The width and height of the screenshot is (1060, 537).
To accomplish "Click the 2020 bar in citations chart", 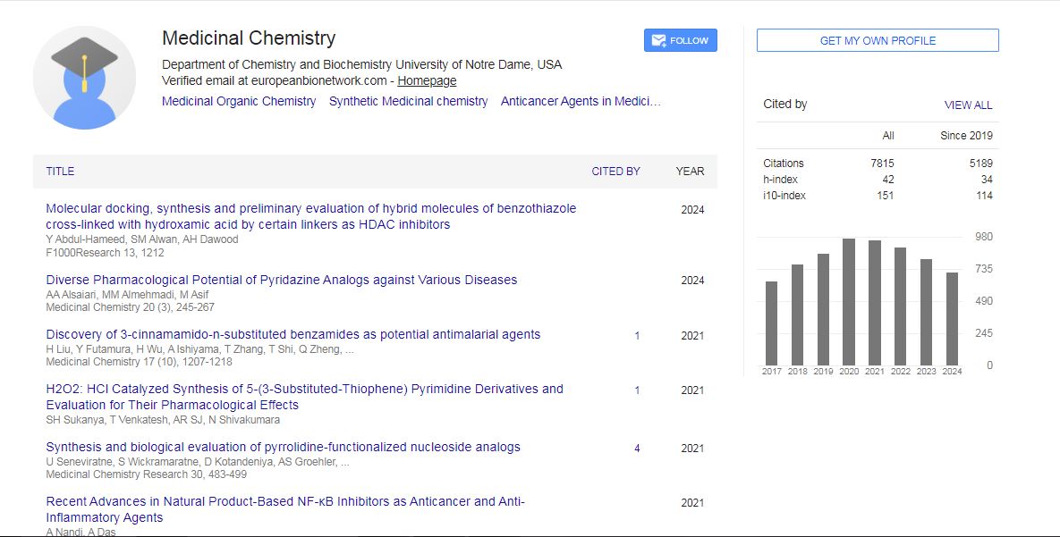I will [x=849, y=301].
